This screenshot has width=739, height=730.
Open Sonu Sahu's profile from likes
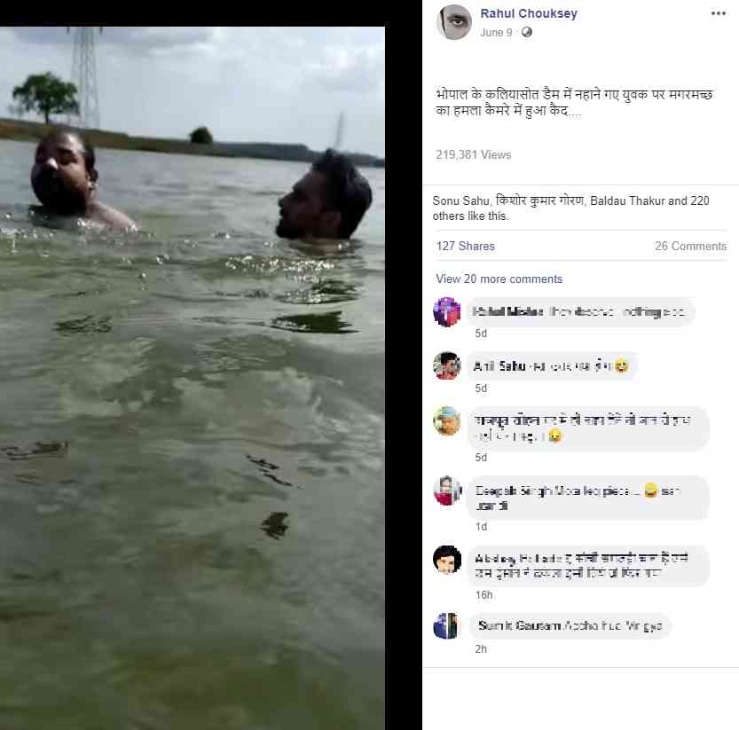click(x=460, y=200)
